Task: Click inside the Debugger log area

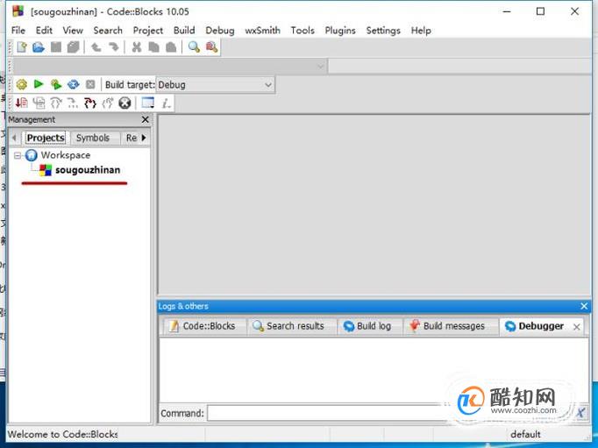Action: (374, 370)
